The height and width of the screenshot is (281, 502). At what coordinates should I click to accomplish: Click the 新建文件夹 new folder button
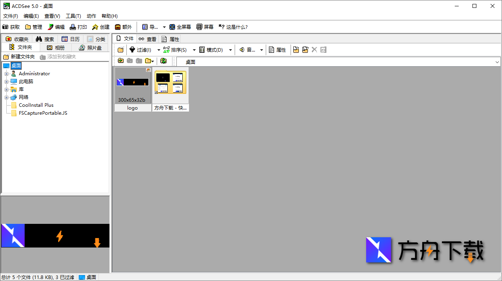tap(19, 57)
